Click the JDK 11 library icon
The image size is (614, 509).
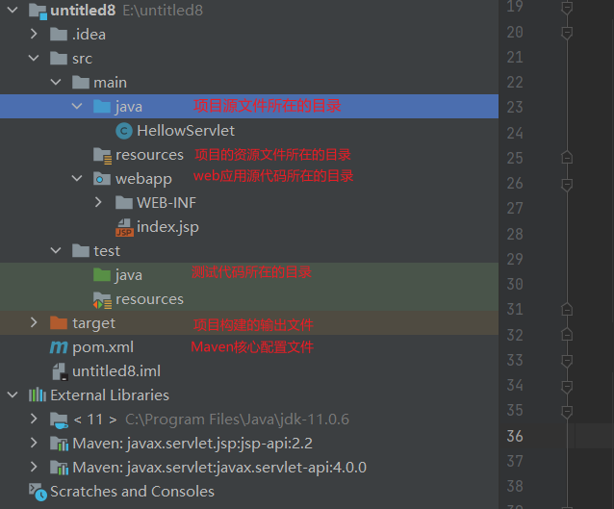pyautogui.click(x=59, y=420)
